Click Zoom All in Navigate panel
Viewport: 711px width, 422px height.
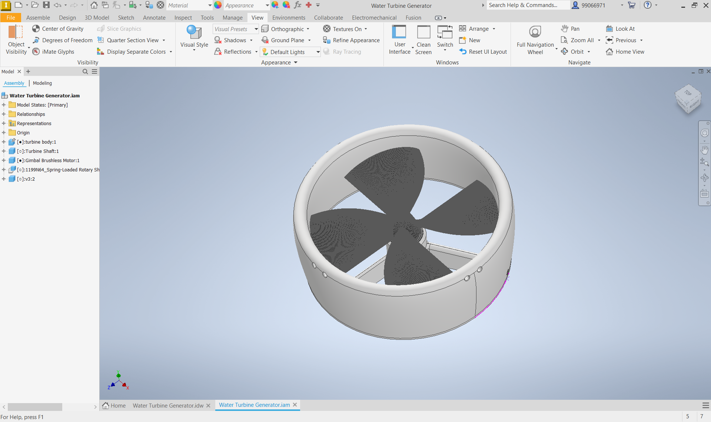pos(578,40)
